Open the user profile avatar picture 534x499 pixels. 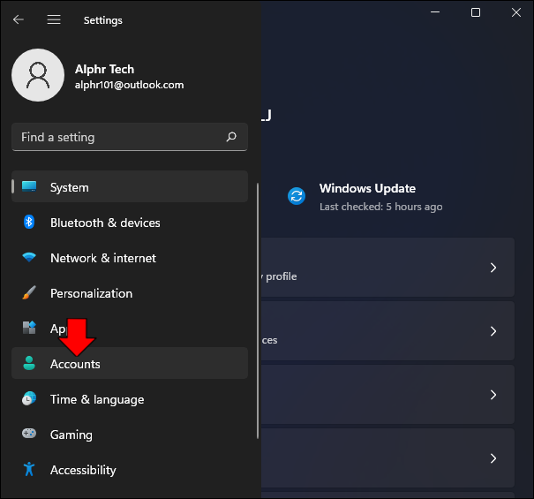point(38,75)
